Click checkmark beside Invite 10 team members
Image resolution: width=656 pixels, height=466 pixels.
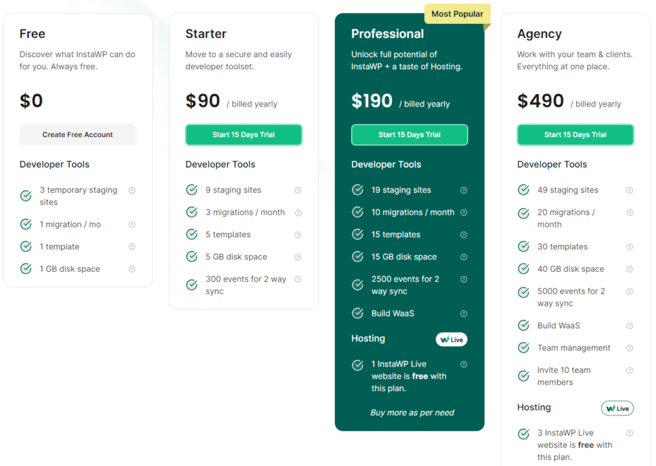tap(523, 376)
